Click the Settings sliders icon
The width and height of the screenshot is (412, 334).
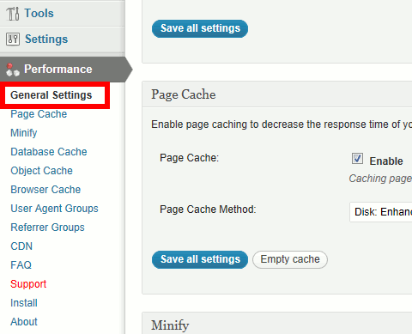click(x=13, y=39)
